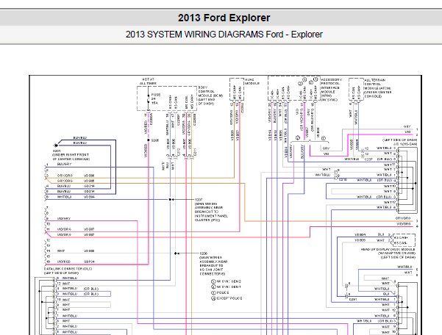
Task: Click the "FUSE 24 15A" label in BCM
Action: pyautogui.click(x=156, y=99)
